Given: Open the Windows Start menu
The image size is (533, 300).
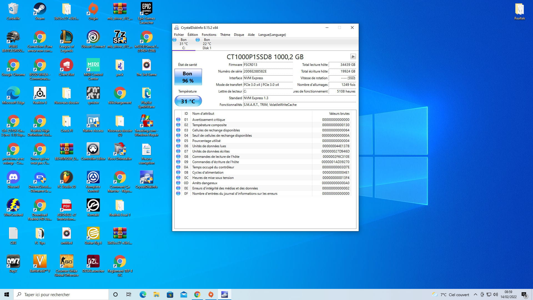Looking at the screenshot, I should click(x=7, y=294).
